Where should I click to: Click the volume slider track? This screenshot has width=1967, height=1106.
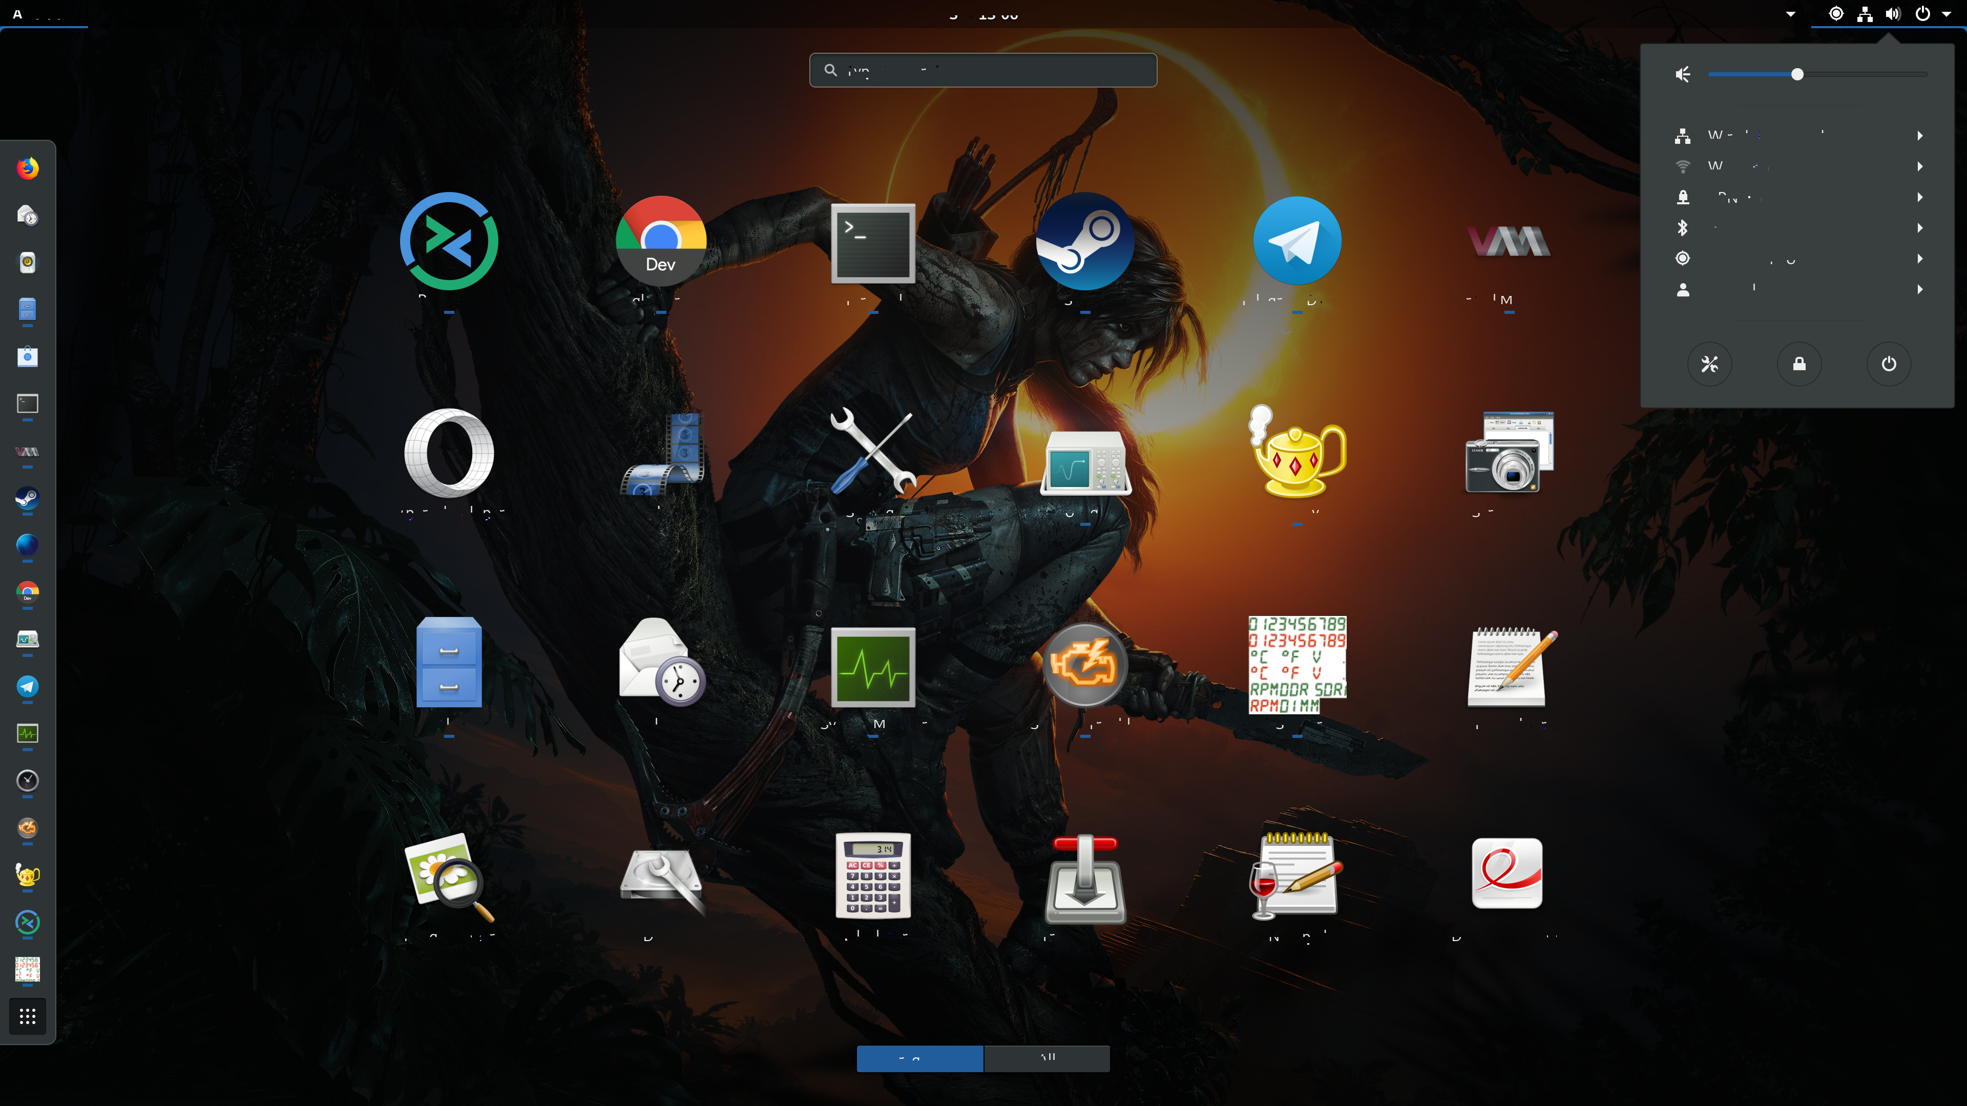coord(1863,74)
